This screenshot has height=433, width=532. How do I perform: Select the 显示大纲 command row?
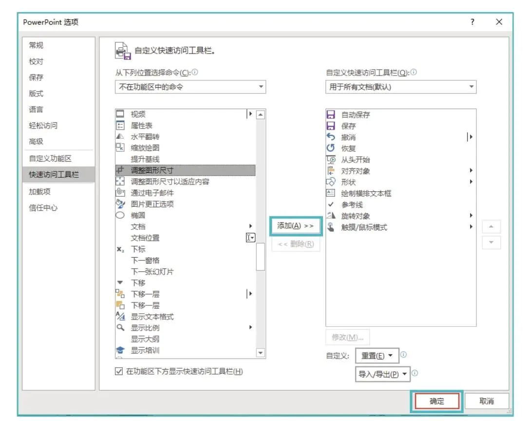[185, 339]
